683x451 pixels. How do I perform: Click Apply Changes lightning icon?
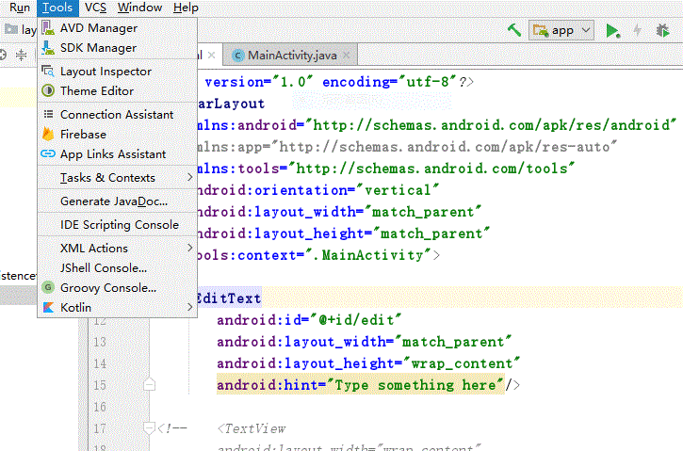[637, 30]
